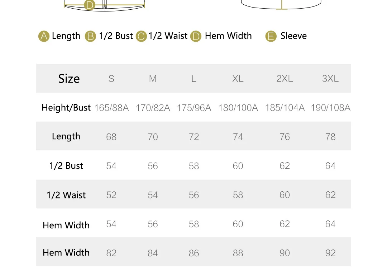Click the D marker on the shirt diagram
This screenshot has height=280, width=387.
point(90,5)
